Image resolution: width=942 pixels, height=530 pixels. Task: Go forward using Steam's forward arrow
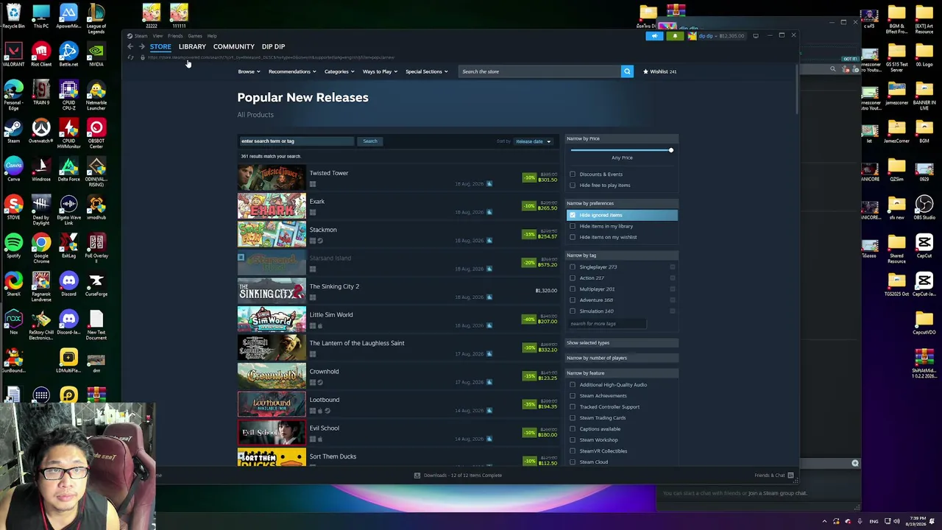coord(141,46)
